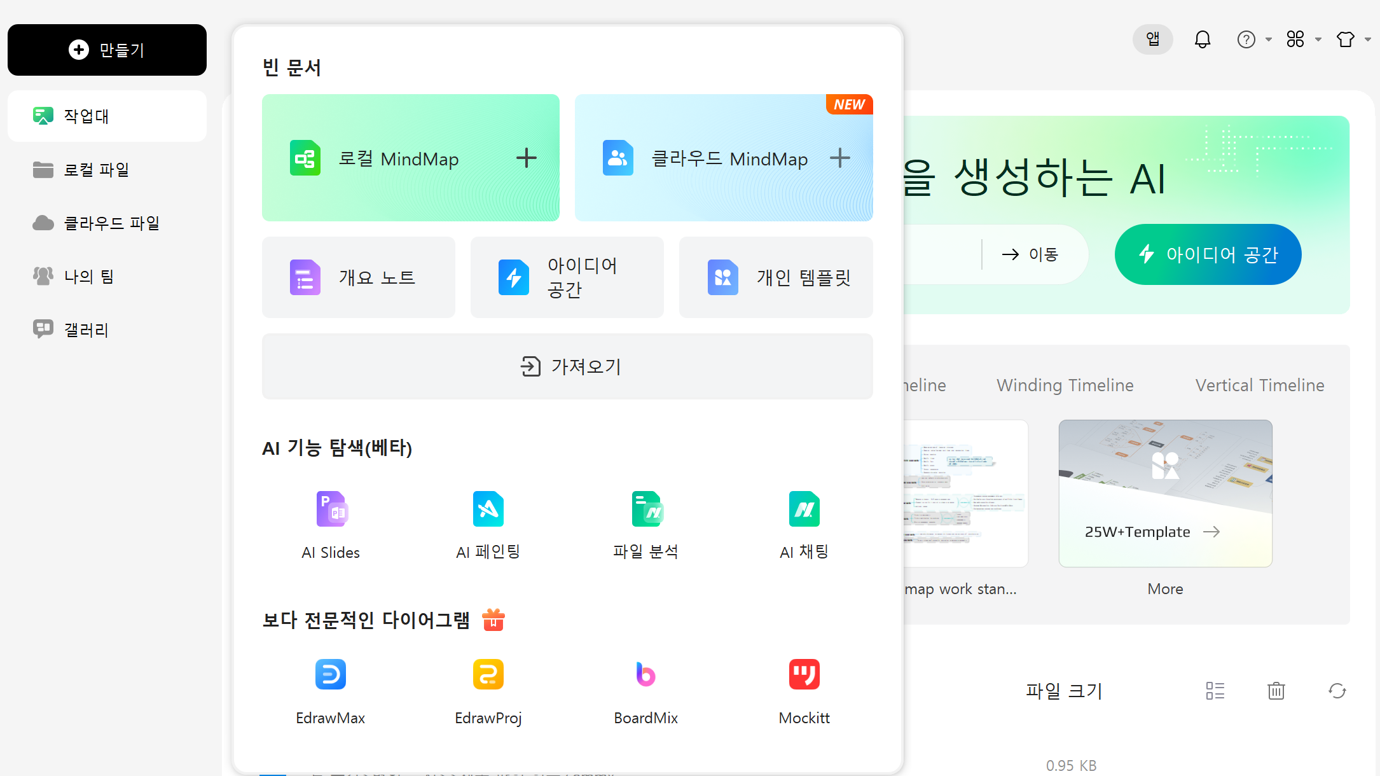Open 아이디어 공간 card in popup

[567, 277]
